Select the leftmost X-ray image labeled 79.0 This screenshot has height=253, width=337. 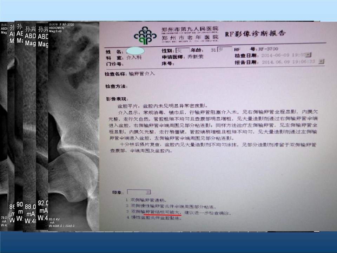coord(4,126)
